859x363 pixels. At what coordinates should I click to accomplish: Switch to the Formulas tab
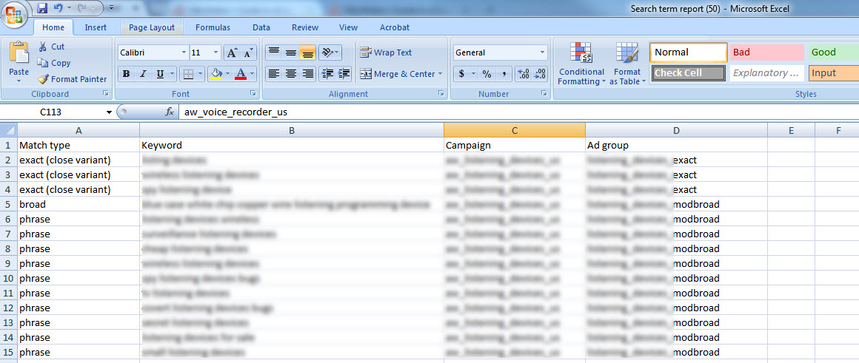(x=213, y=27)
